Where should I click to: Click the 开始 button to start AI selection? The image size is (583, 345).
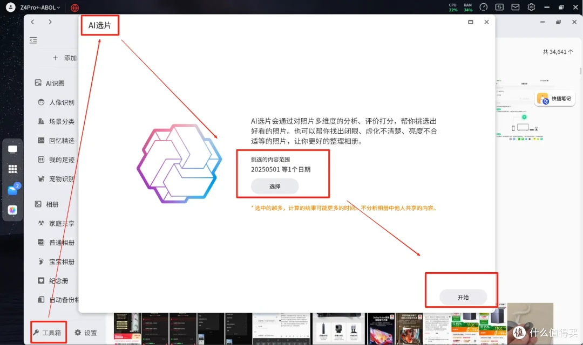coord(463,297)
